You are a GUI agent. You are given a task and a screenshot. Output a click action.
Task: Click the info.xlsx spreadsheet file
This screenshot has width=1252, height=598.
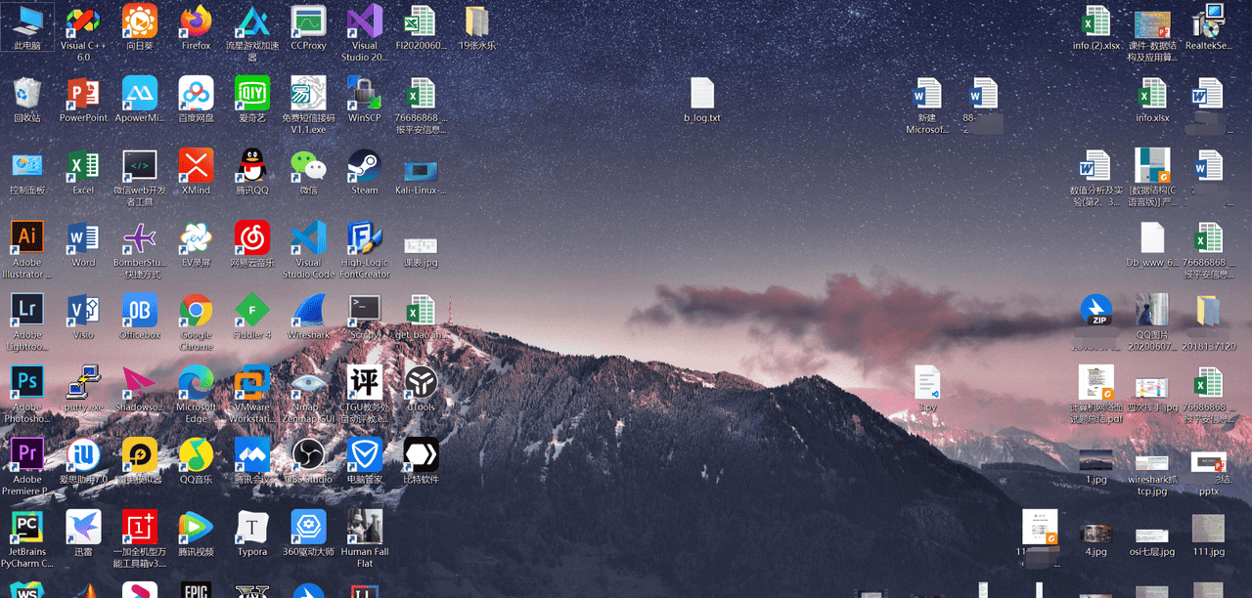(x=1152, y=95)
